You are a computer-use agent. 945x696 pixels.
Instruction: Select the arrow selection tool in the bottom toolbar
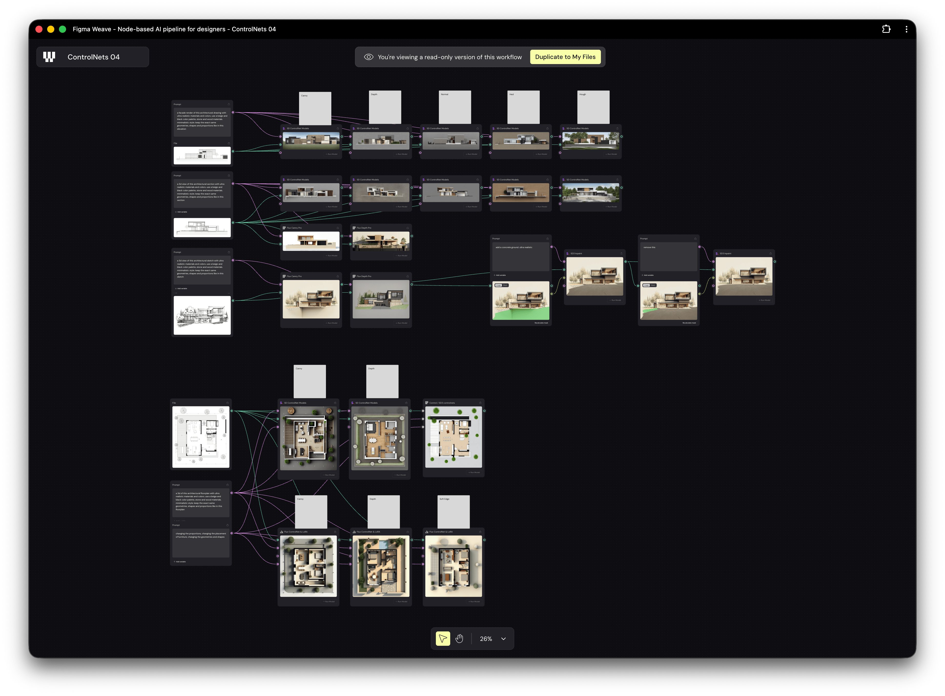[443, 638]
